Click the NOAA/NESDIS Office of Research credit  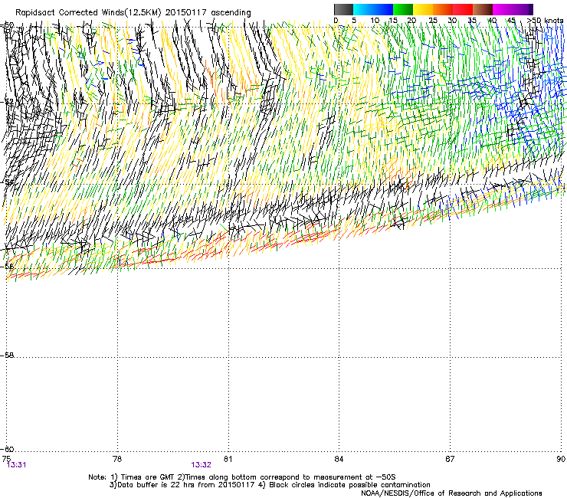(451, 493)
